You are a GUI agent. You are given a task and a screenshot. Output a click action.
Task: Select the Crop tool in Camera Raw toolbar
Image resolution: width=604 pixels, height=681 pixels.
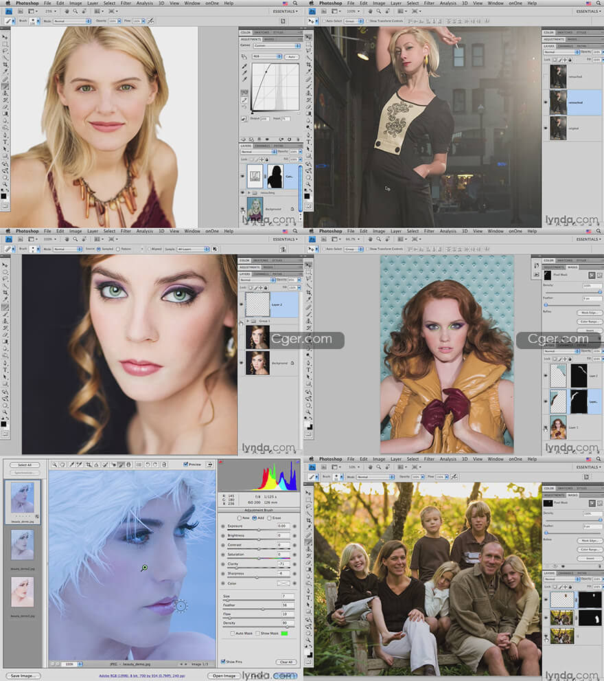click(89, 465)
